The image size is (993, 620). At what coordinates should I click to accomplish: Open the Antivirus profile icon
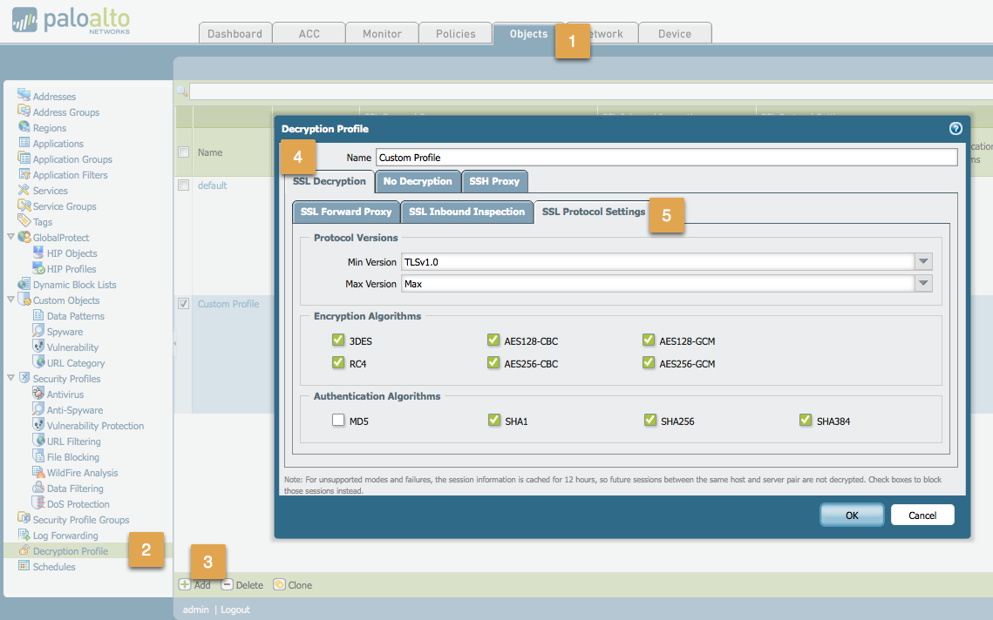click(x=38, y=394)
